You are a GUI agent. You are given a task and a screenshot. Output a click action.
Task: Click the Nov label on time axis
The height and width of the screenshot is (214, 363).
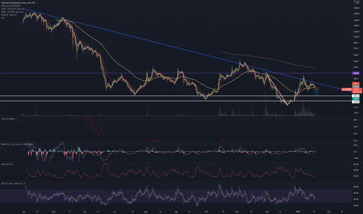237,211
